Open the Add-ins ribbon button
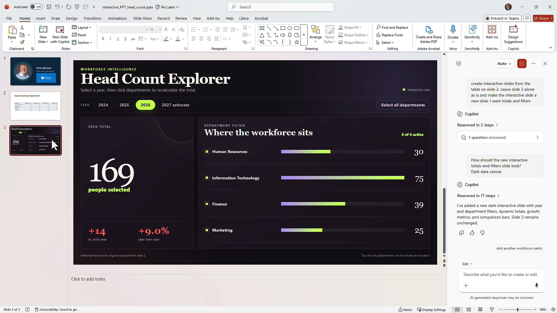 492,32
